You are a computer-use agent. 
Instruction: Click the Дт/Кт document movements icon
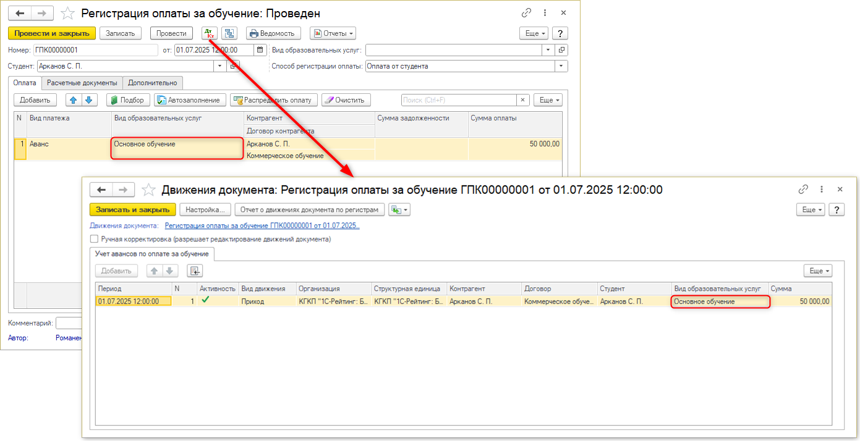coord(210,33)
